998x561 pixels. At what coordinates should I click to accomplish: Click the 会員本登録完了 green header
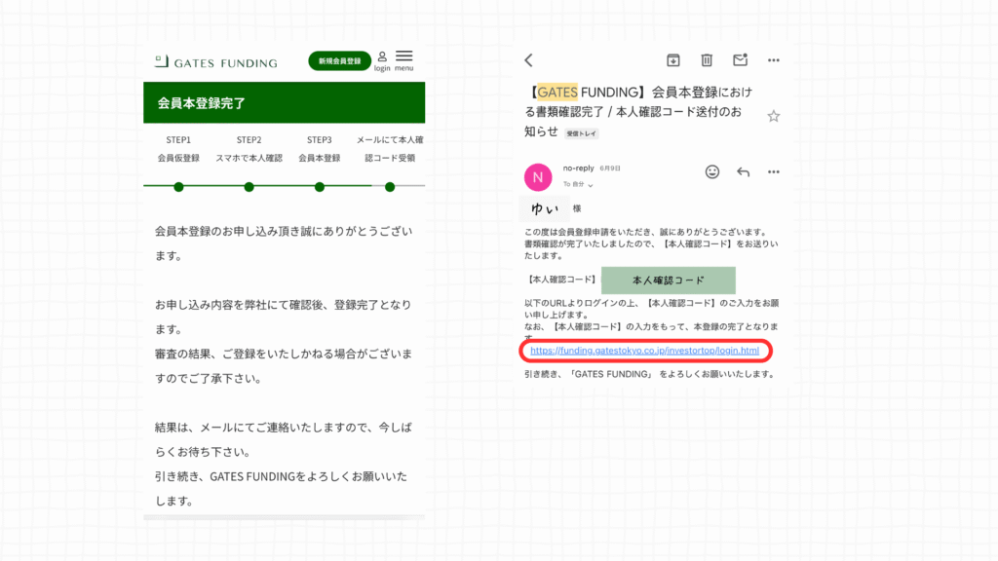click(284, 102)
